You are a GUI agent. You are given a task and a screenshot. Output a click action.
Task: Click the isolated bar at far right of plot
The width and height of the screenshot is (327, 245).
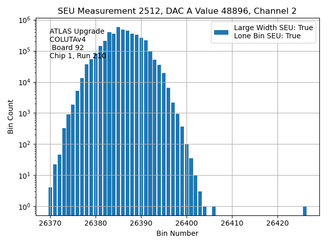coord(305,211)
